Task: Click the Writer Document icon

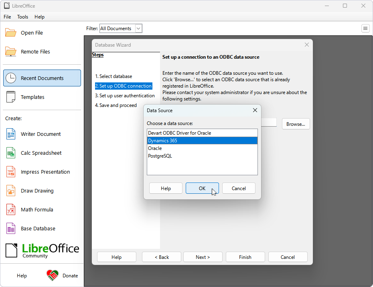Action: tap(11, 134)
